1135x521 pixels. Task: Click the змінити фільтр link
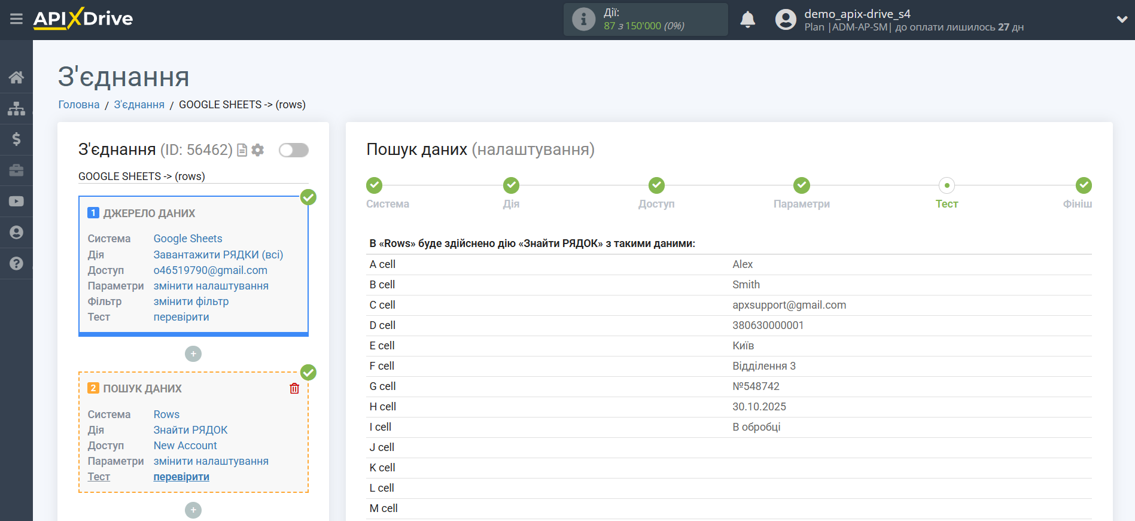191,301
